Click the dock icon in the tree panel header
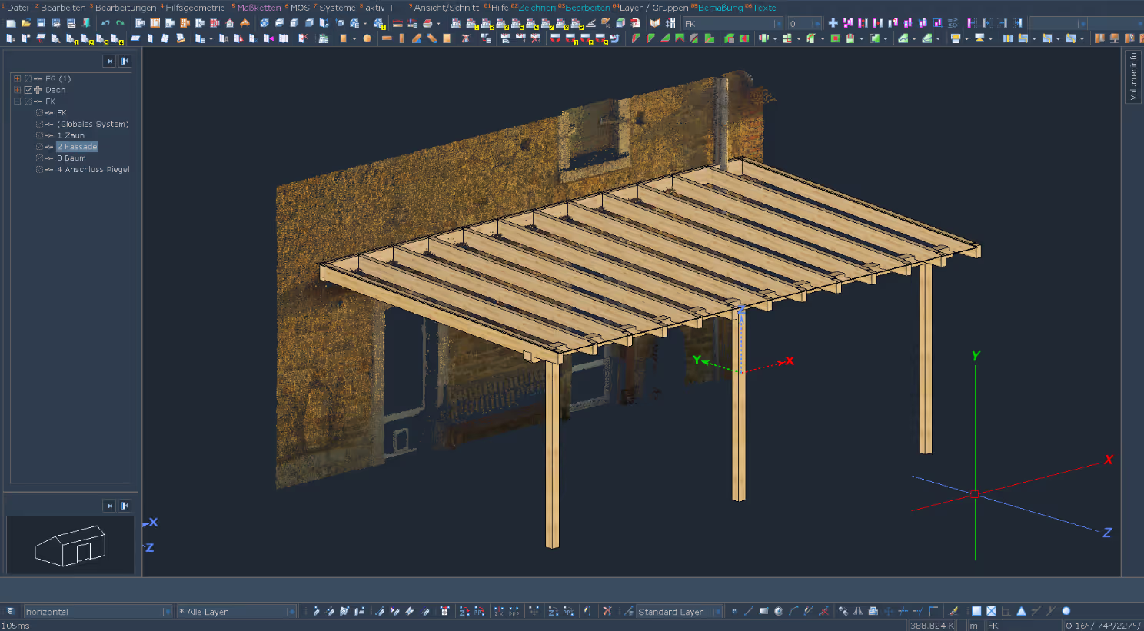Viewport: 1144px width, 631px height. (x=125, y=61)
